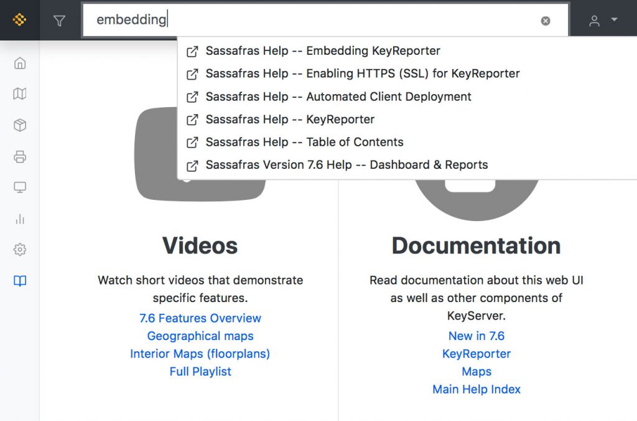Open Reports using the bar chart icon
This screenshot has width=637, height=421.
19,219
